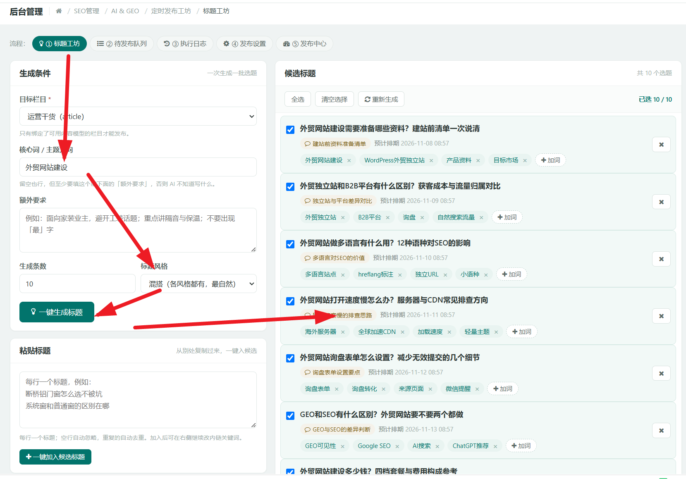Click 一键加入候选标题 button
686x479 pixels.
(55, 457)
